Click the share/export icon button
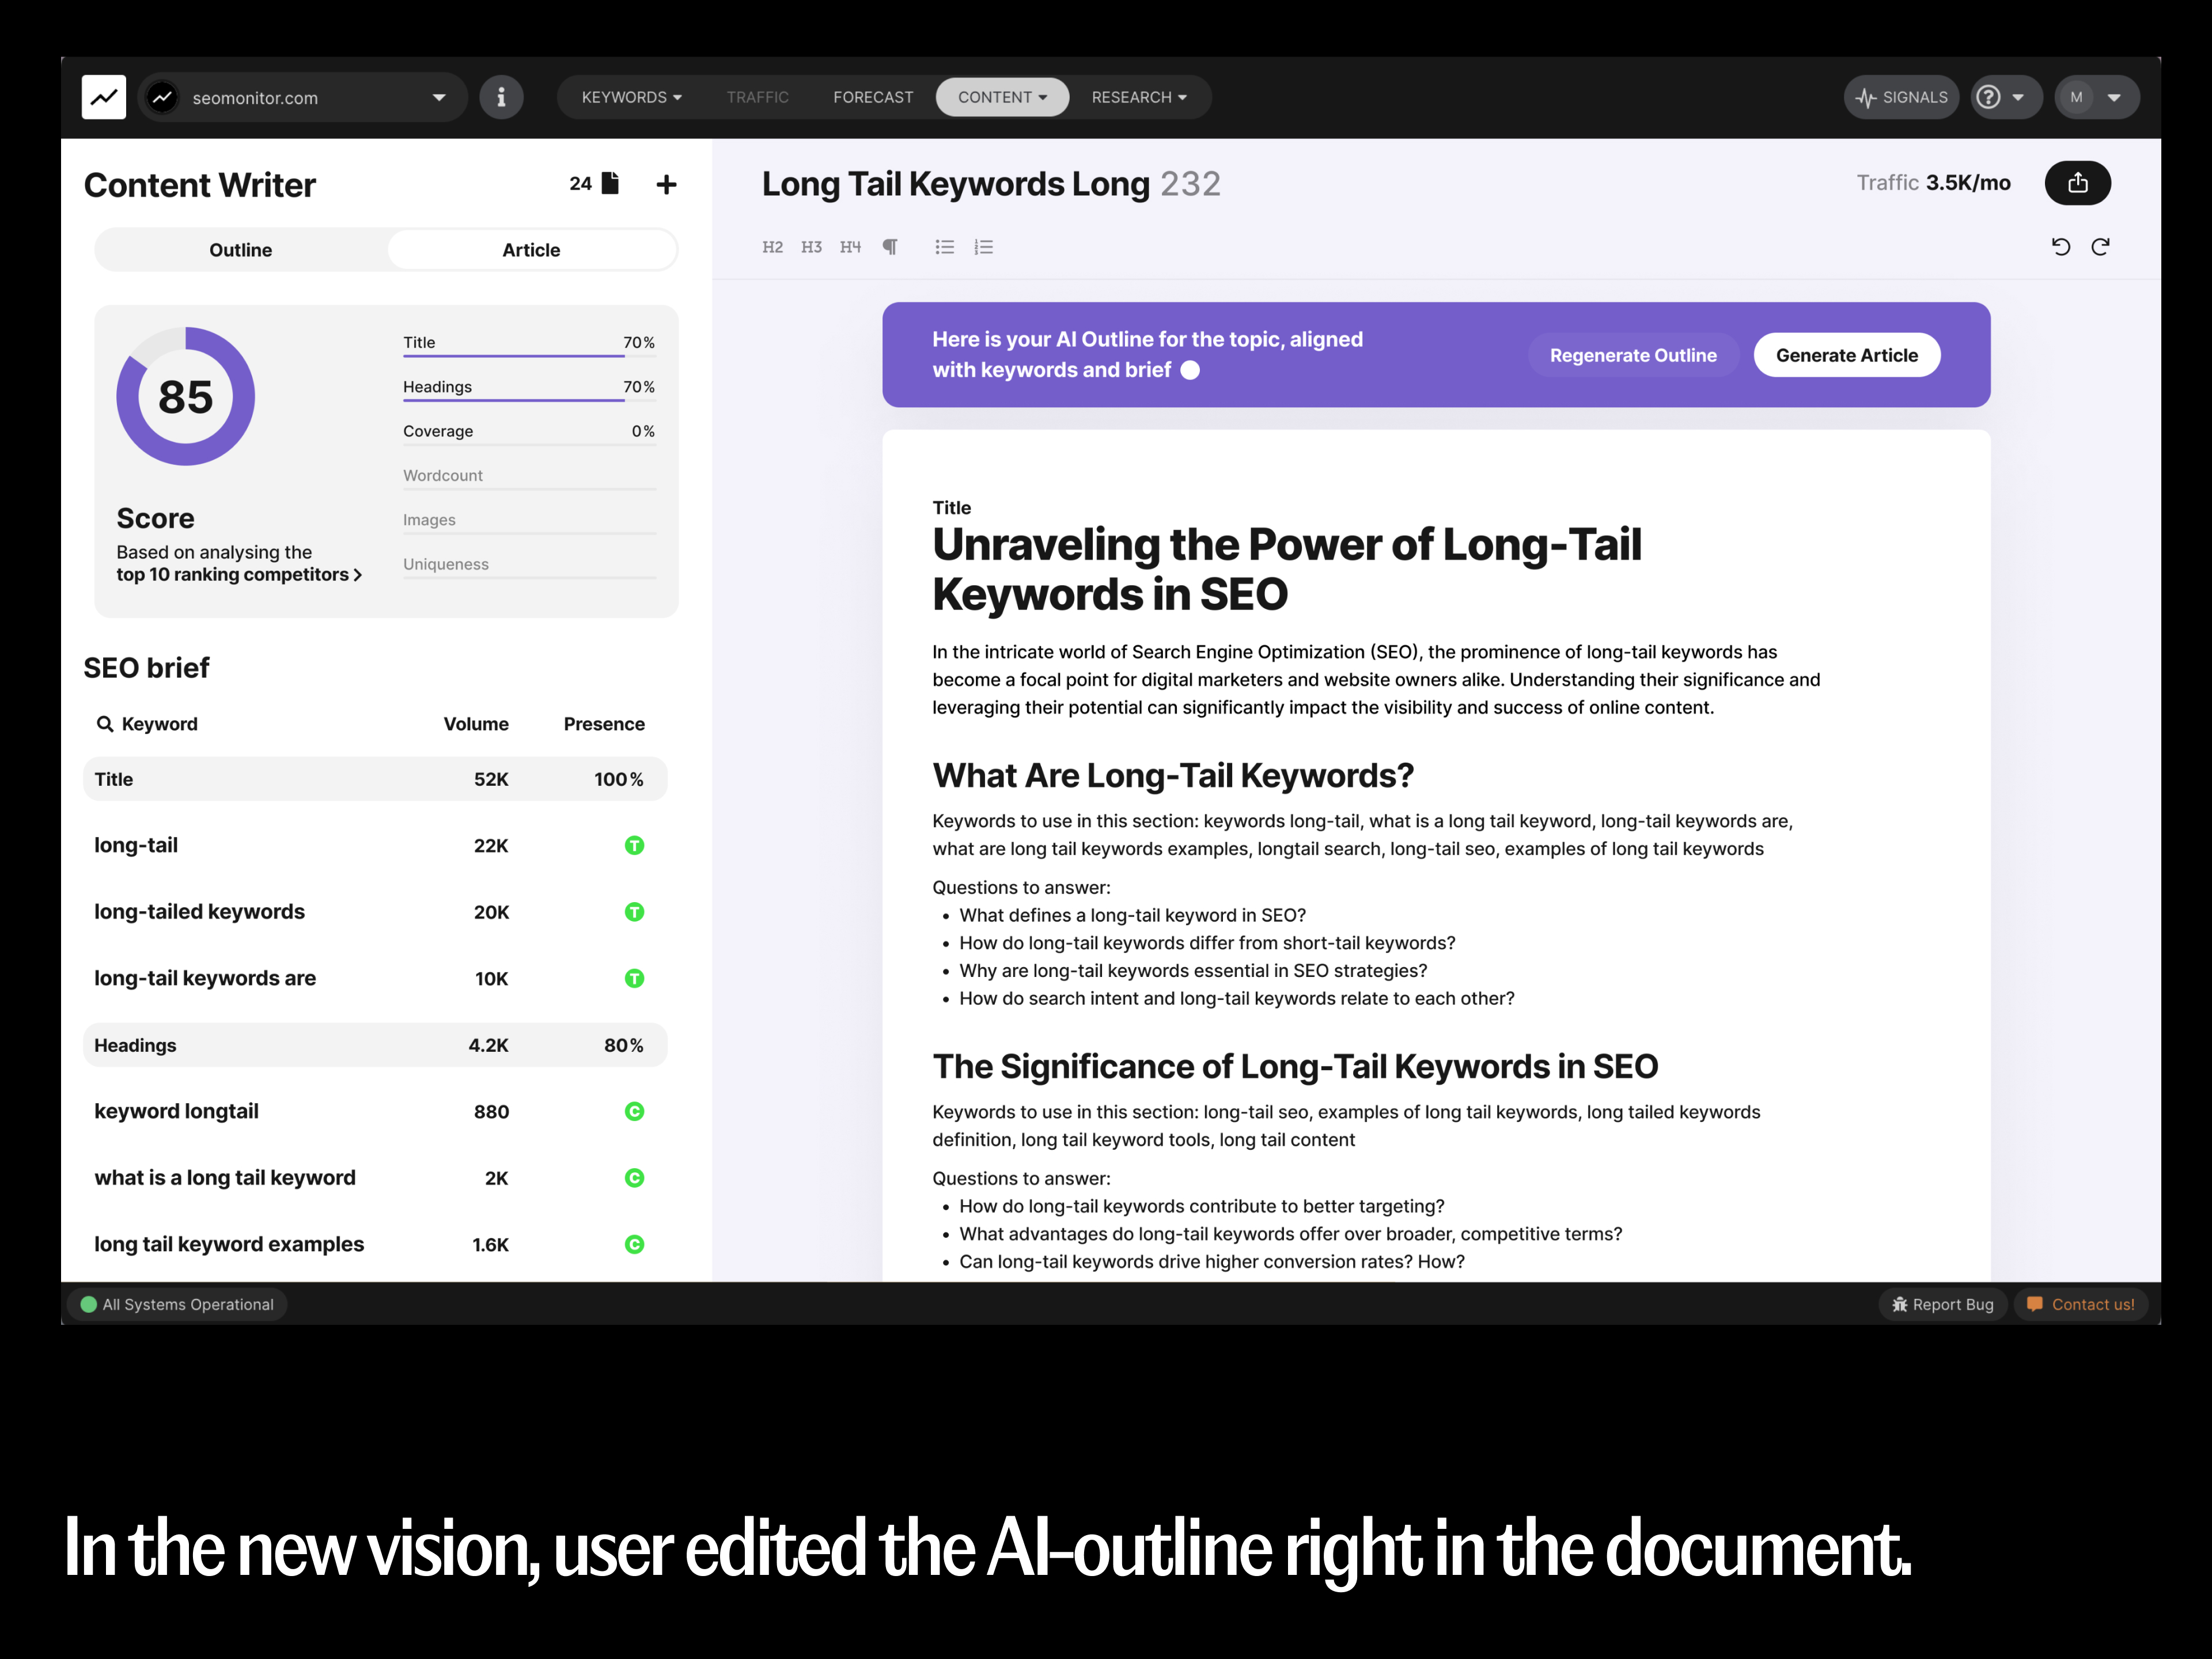Screen dimensions: 2212x1659 (2077, 183)
